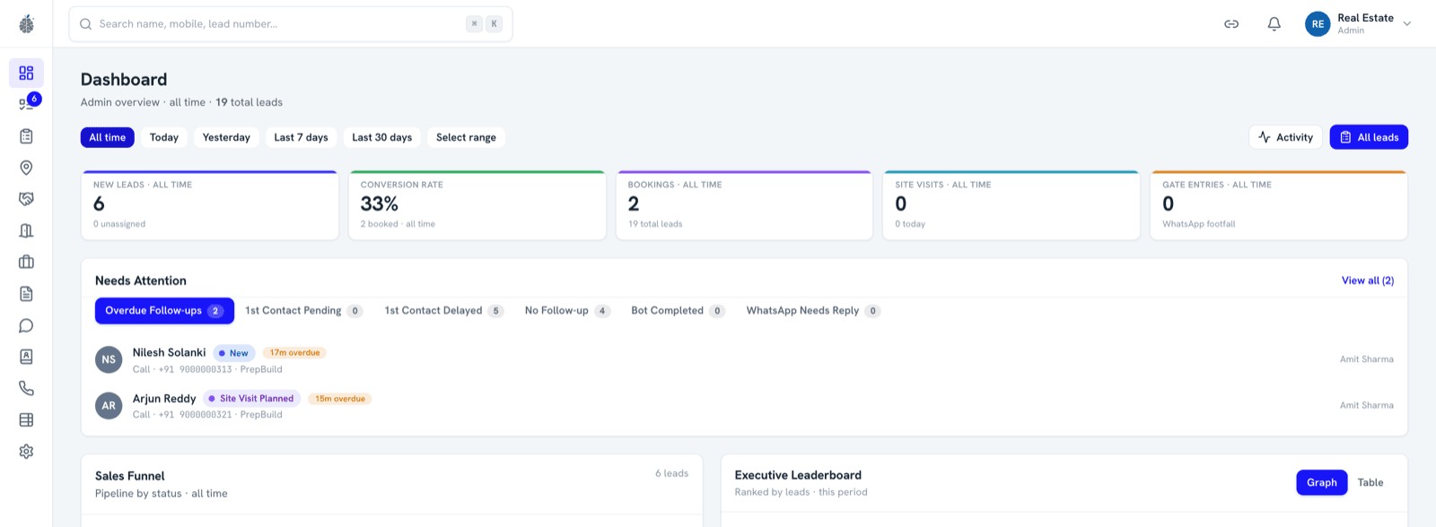Select the Overdue Follow-ups tab
The image size is (1436, 527).
[164, 311]
